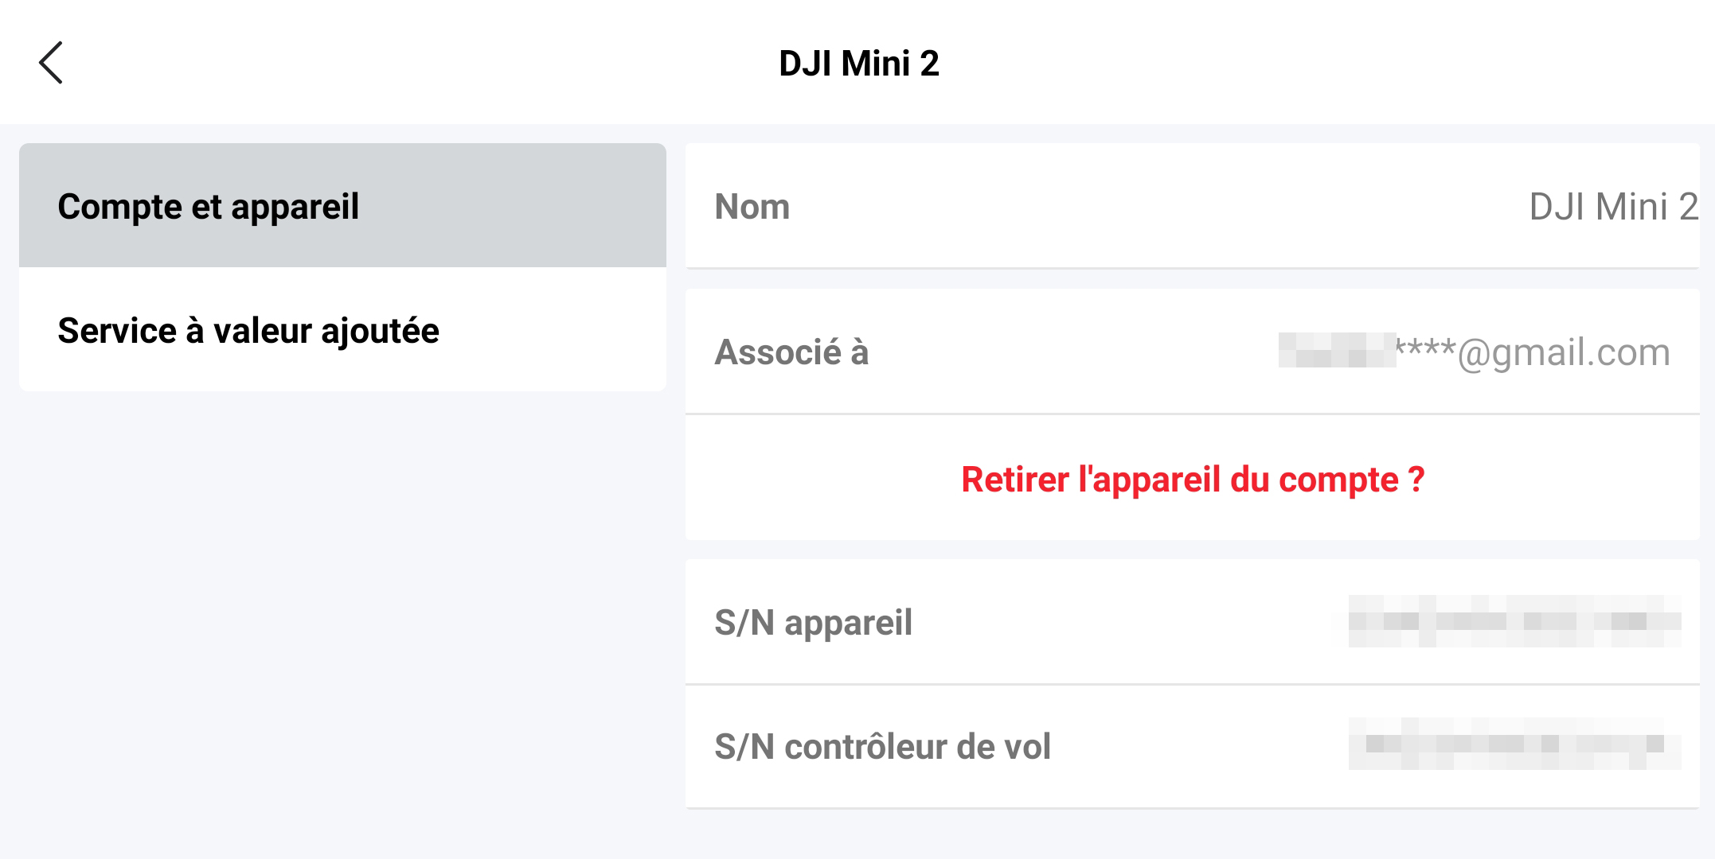Screen dimensions: 1715x859
Task: Click the question mark after compte
Action: tap(1416, 479)
